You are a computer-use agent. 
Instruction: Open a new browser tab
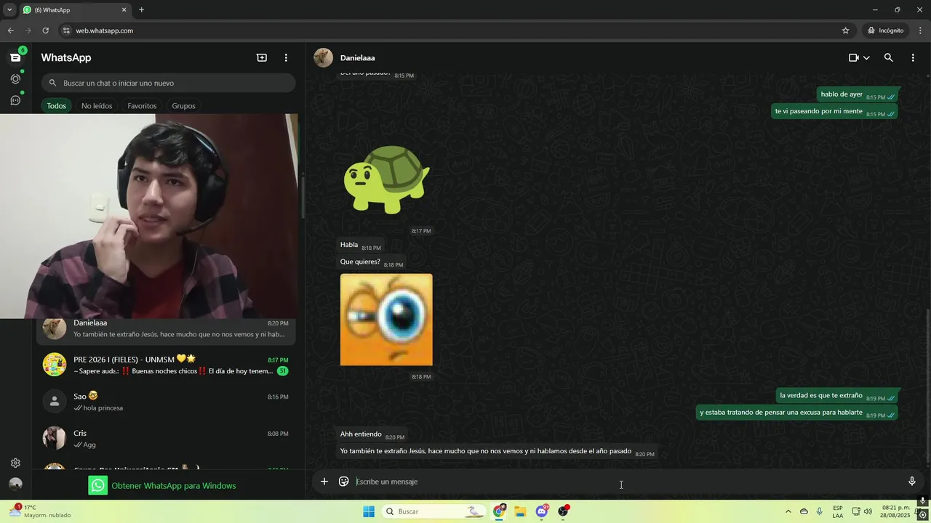coord(141,10)
